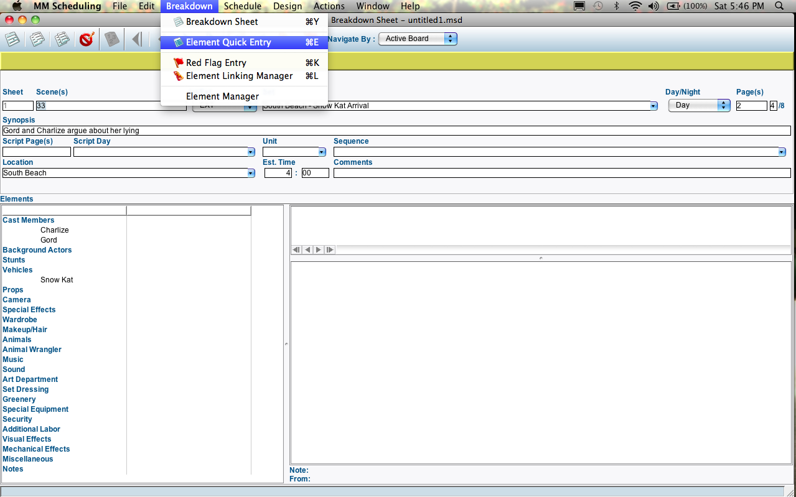Go to previous sheet using left arrow icon

136,39
